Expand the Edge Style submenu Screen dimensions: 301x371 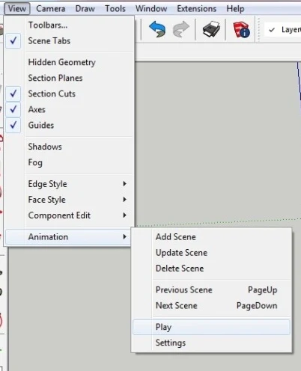click(x=67, y=184)
